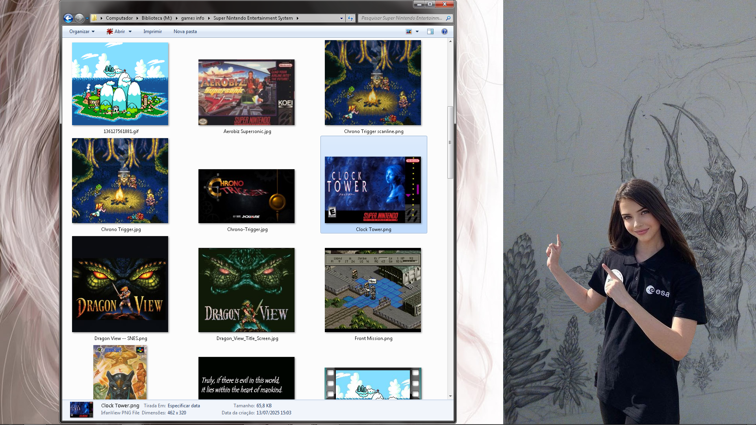
Task: Open the Abrir dropdown arrow
Action: 130,31
